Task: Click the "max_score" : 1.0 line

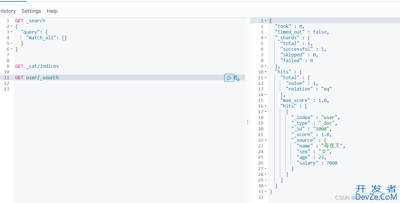Action: coord(305,100)
